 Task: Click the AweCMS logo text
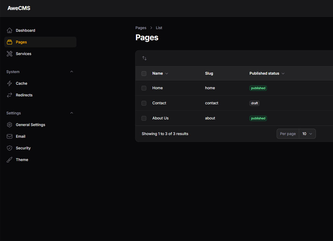19,8
